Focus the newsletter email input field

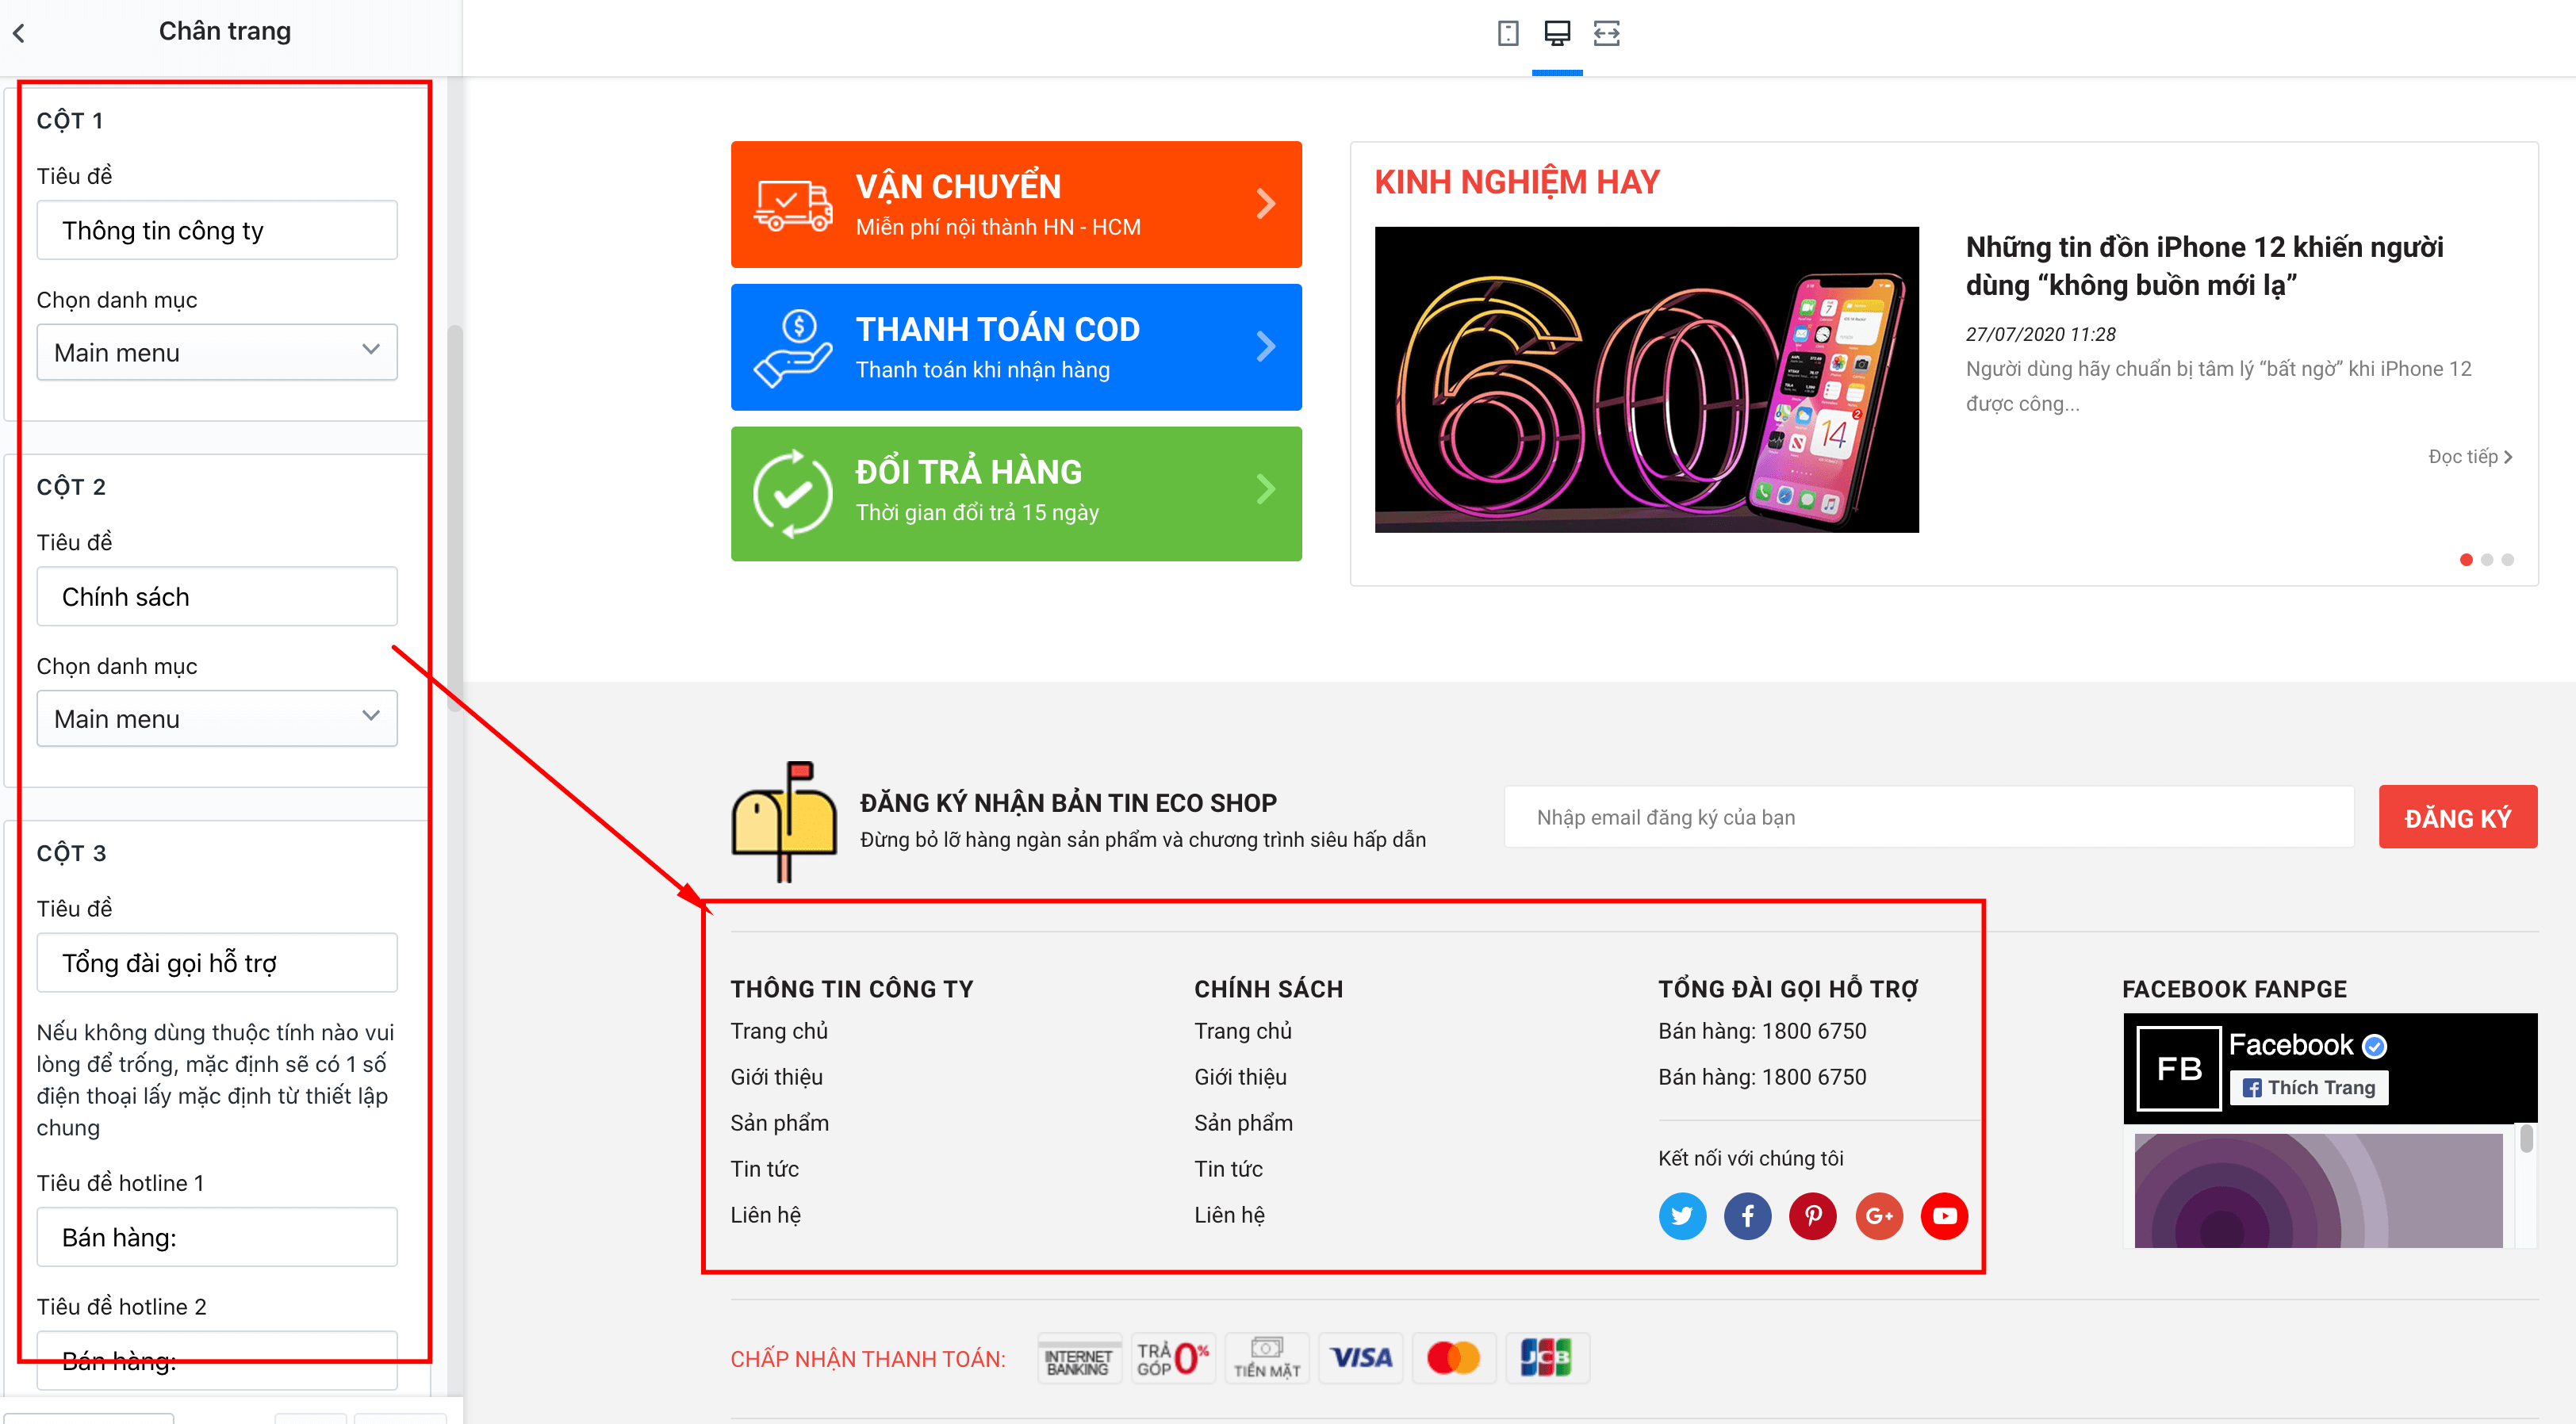(x=1928, y=818)
